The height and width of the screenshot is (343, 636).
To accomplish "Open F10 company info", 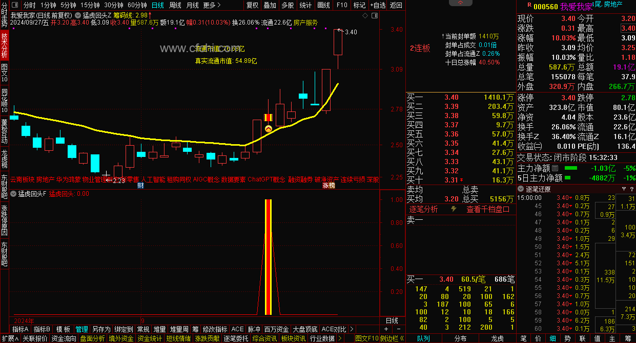I will tap(341, 5).
